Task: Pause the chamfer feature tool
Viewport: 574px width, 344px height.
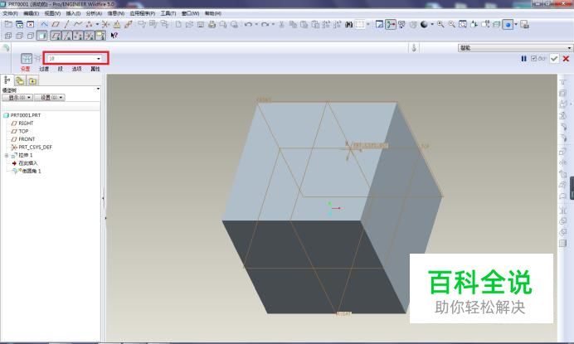Action: (523, 59)
